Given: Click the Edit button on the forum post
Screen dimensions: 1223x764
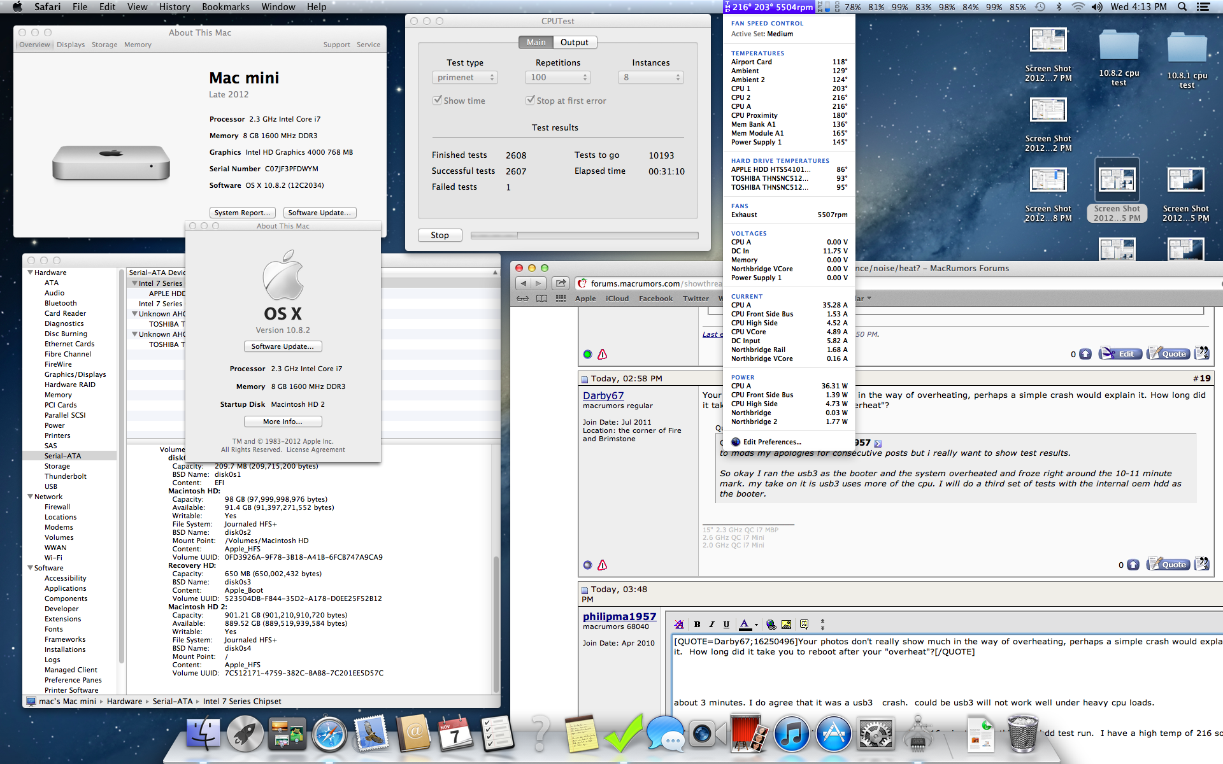Looking at the screenshot, I should coord(1120,354).
